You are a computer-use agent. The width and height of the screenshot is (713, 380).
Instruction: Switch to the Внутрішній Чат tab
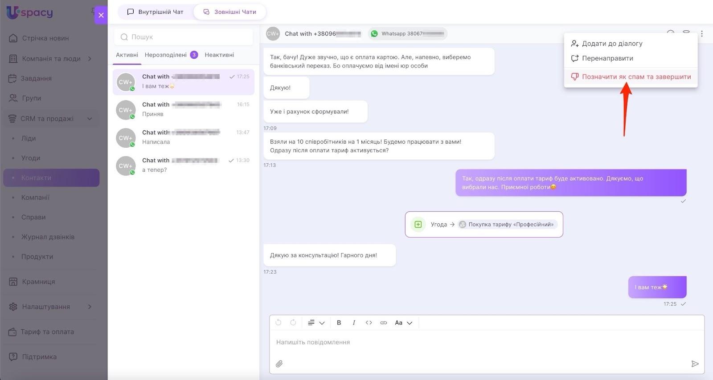tap(155, 12)
